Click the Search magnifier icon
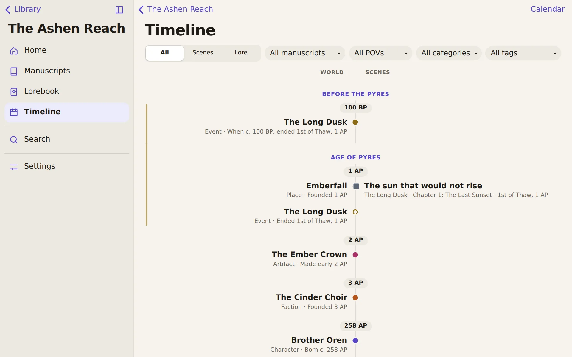This screenshot has width=572, height=357. pos(14,140)
